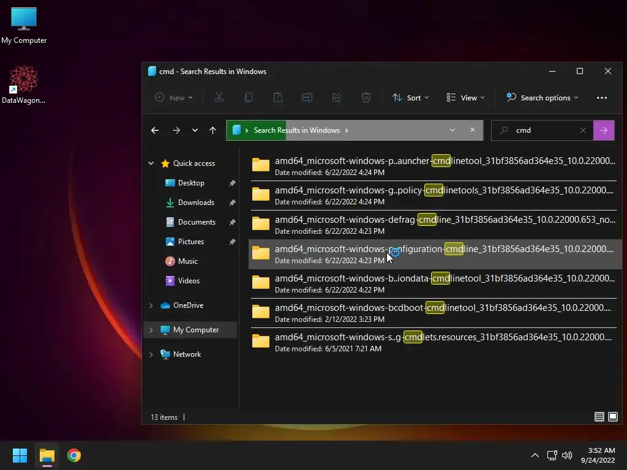
Task: Go up one level with up arrow
Action: [212, 130]
